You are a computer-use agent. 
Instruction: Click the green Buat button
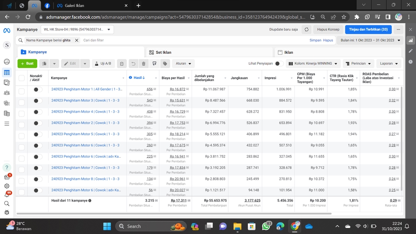point(27,63)
